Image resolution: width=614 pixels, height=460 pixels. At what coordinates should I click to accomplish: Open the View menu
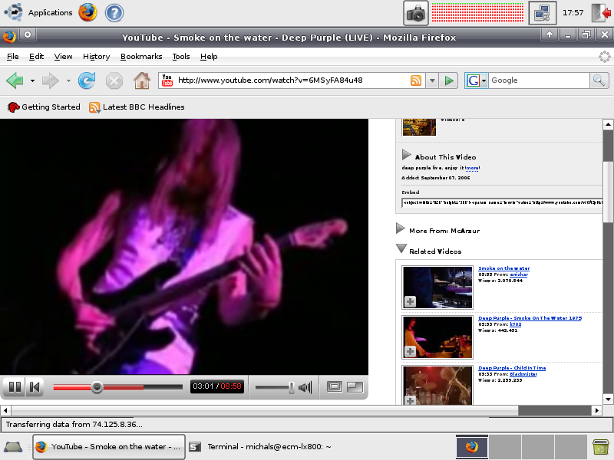[x=63, y=57]
